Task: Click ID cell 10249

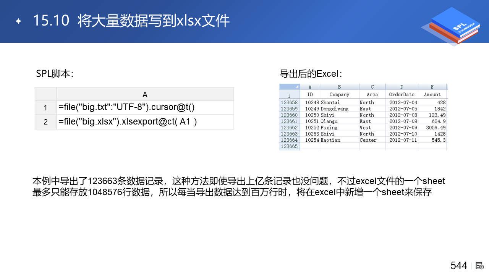Action: (310, 109)
